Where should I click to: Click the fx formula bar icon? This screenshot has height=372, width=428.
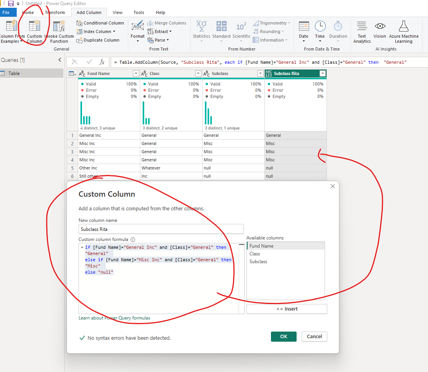tap(102, 62)
